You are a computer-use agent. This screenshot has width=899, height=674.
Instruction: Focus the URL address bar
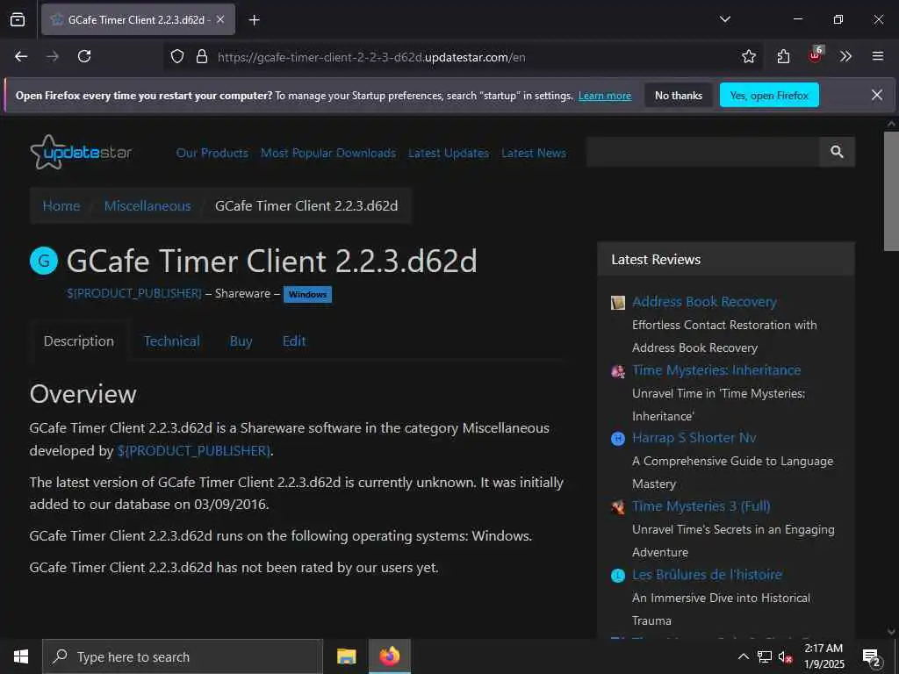pos(464,57)
